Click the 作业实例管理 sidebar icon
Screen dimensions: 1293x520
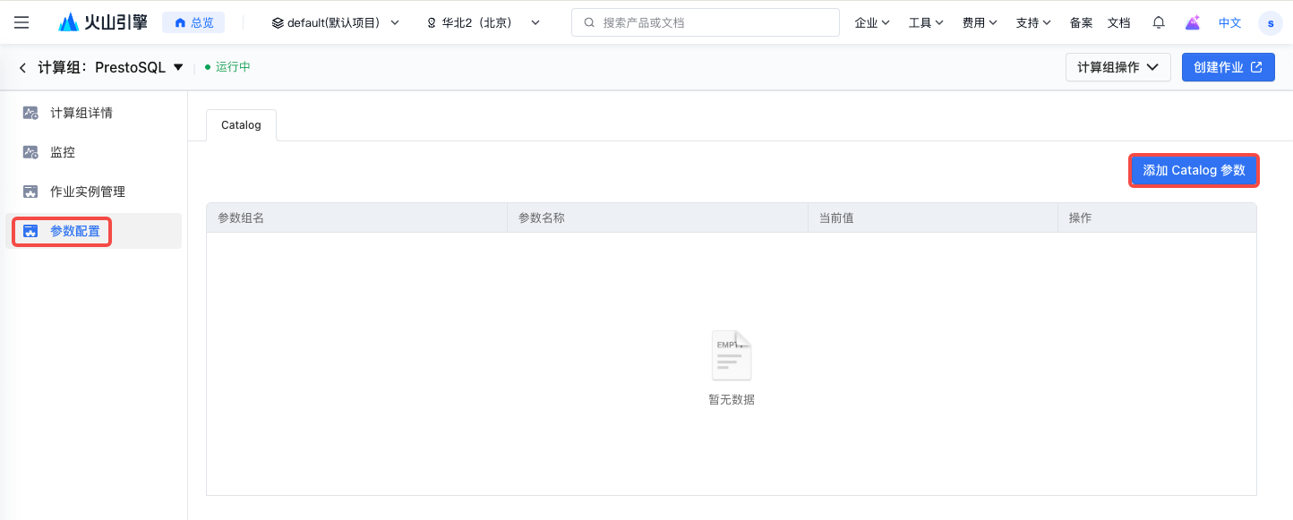(30, 192)
